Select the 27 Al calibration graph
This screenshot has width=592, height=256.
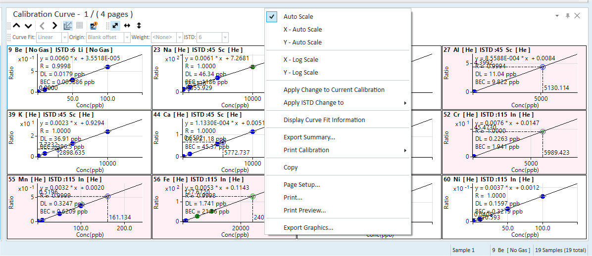coord(514,77)
